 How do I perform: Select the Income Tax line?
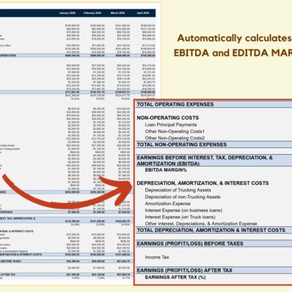click(157, 257)
